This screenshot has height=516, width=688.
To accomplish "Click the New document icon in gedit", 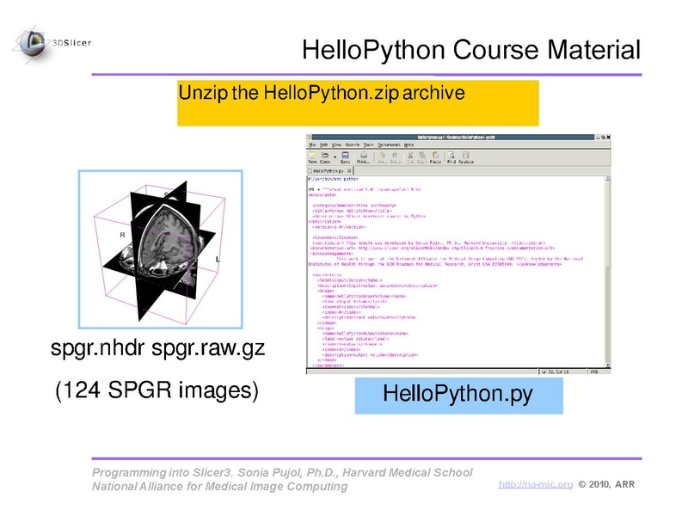I will (x=312, y=156).
